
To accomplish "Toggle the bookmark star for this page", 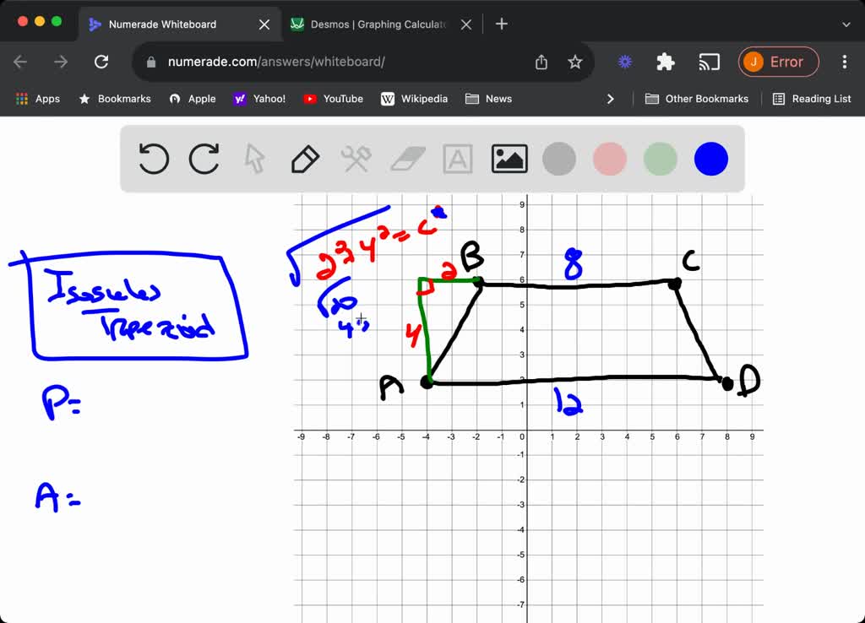I will click(575, 62).
